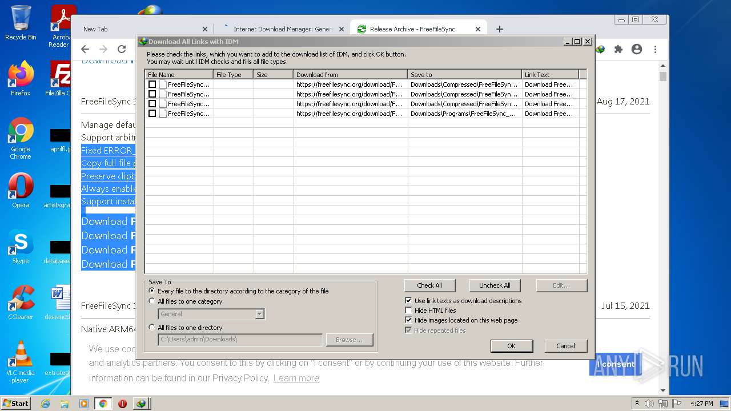Click the Edit... button
731x411 pixels.
point(561,285)
